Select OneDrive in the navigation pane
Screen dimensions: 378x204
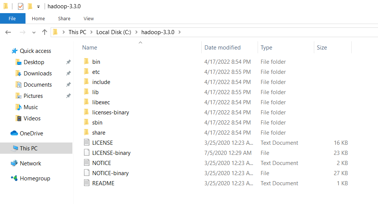31,133
